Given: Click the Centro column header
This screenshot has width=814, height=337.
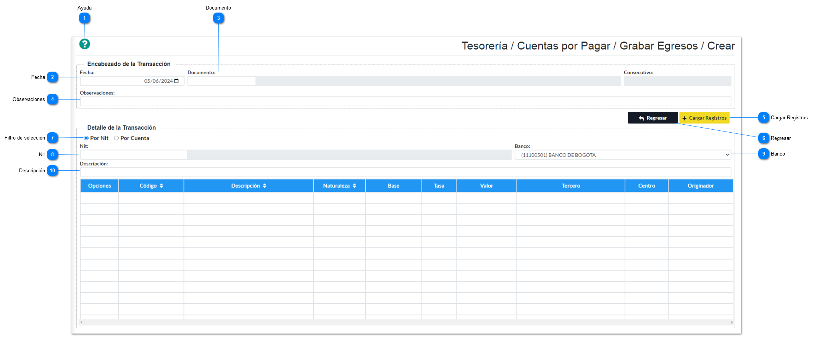Looking at the screenshot, I should click(646, 186).
